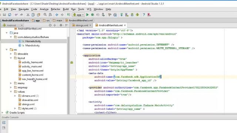
Task: Click the collapse all icon in project panel
Action: pyautogui.click(x=55, y=25)
